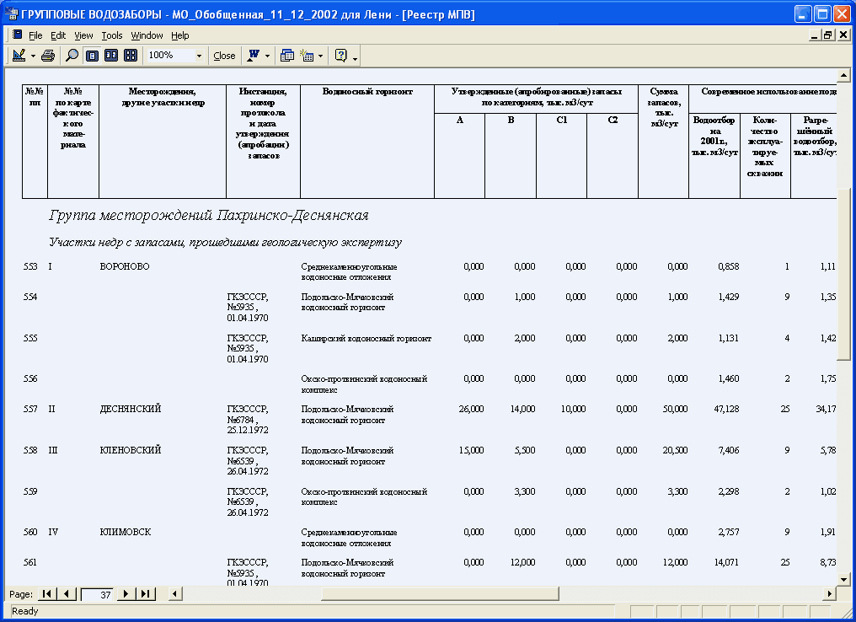The width and height of the screenshot is (856, 622).
Task: Expand the zoom percentage dropdown
Action: (x=200, y=56)
